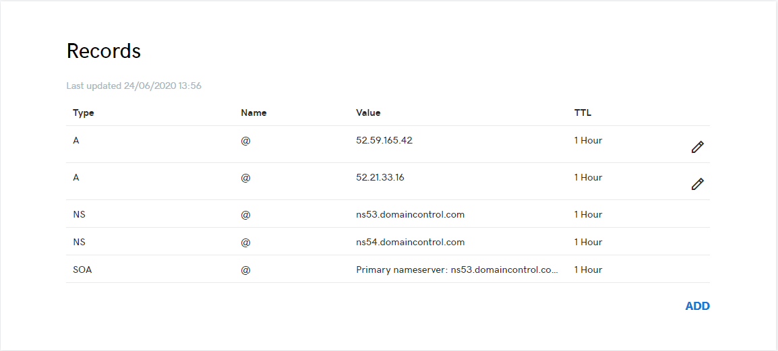This screenshot has height=351, width=778.
Task: Click the @ name of ns53 record
Action: point(245,215)
